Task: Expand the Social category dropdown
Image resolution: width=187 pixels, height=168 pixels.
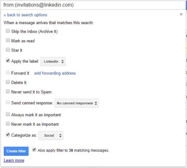Action: pos(51,136)
